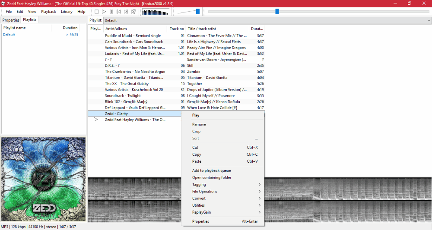Click the Duration header in playlists panel
Screen dimensions: 432x230
coord(66,28)
